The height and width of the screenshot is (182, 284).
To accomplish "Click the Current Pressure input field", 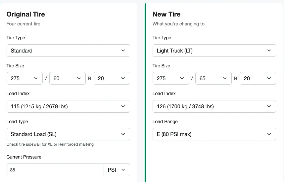I will pos(55,170).
